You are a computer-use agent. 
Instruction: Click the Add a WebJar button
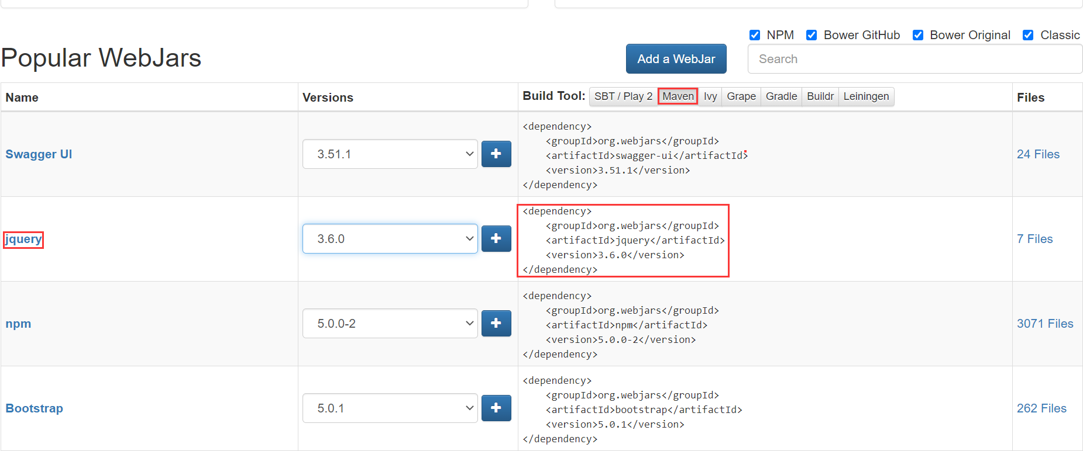[676, 59]
